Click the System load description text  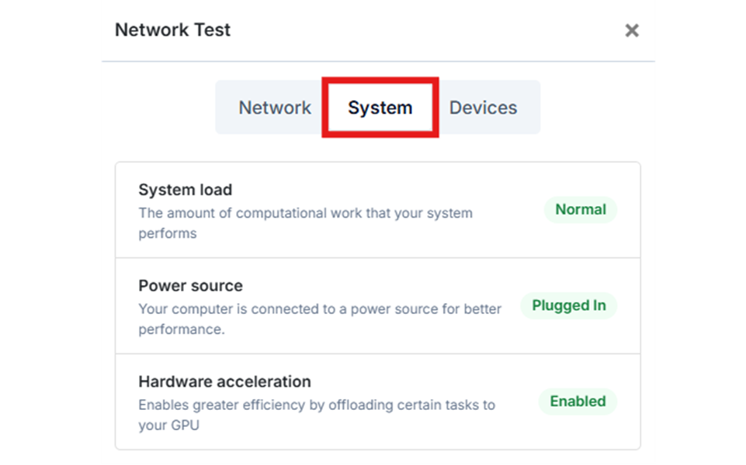[305, 223]
